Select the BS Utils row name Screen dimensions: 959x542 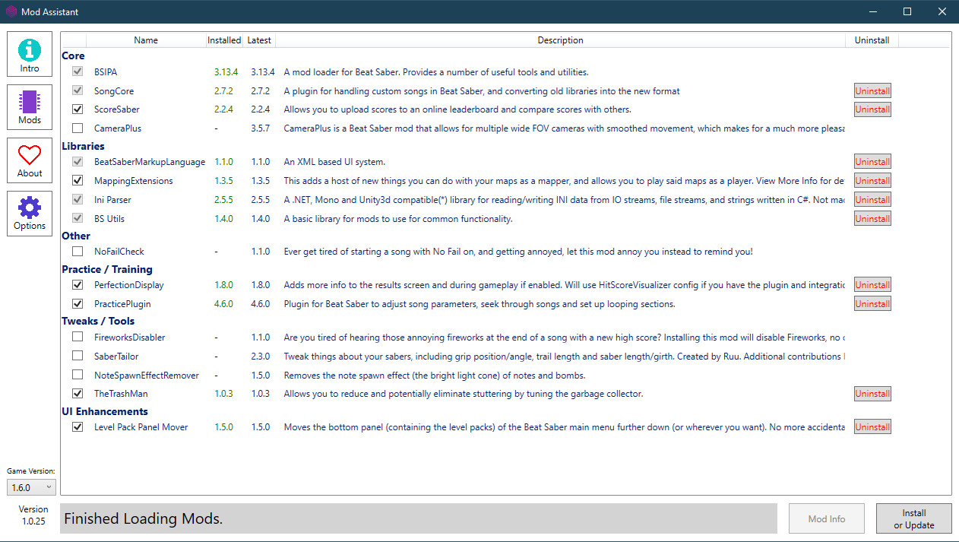click(109, 219)
